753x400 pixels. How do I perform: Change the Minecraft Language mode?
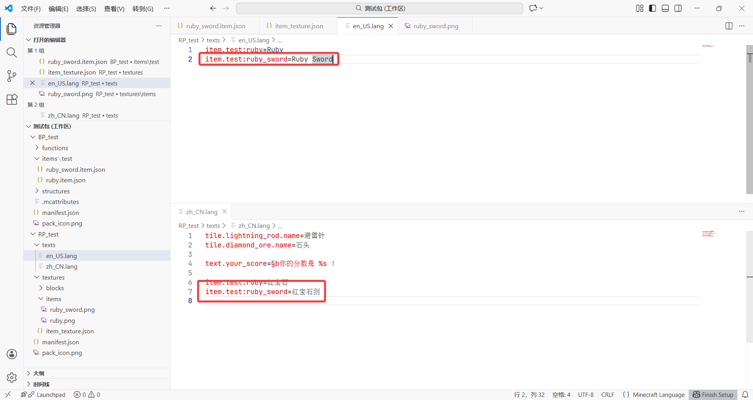[658, 395]
